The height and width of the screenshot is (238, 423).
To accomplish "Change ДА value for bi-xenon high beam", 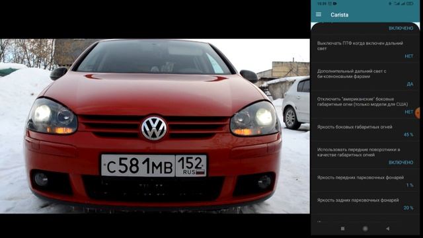I will (410, 84).
